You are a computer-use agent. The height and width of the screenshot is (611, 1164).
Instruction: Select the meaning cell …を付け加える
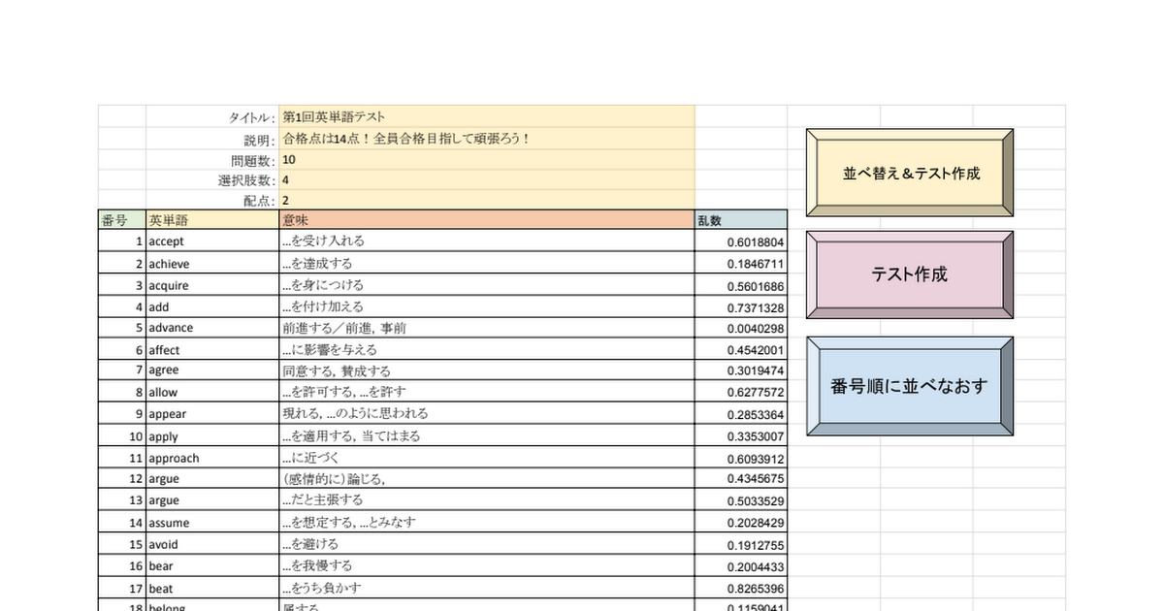pos(487,306)
